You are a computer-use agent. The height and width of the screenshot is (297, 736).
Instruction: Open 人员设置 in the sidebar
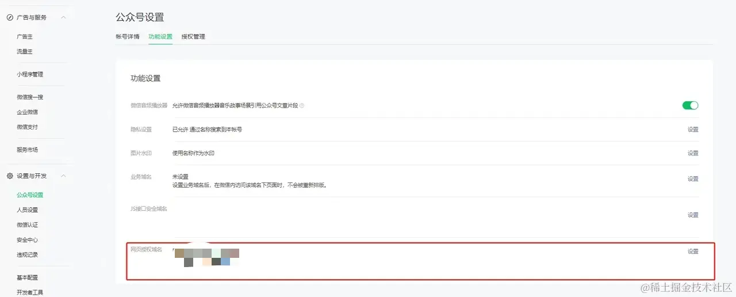27,210
